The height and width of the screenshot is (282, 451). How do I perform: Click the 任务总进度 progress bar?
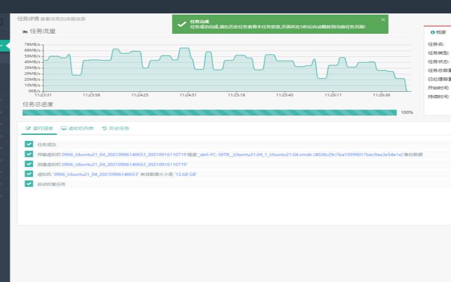pos(209,112)
